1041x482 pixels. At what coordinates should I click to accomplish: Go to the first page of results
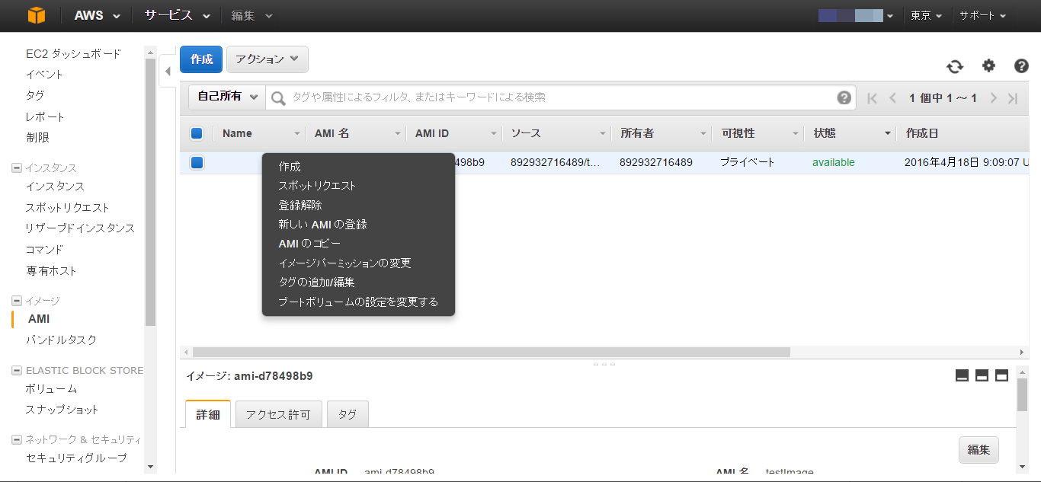coord(873,97)
